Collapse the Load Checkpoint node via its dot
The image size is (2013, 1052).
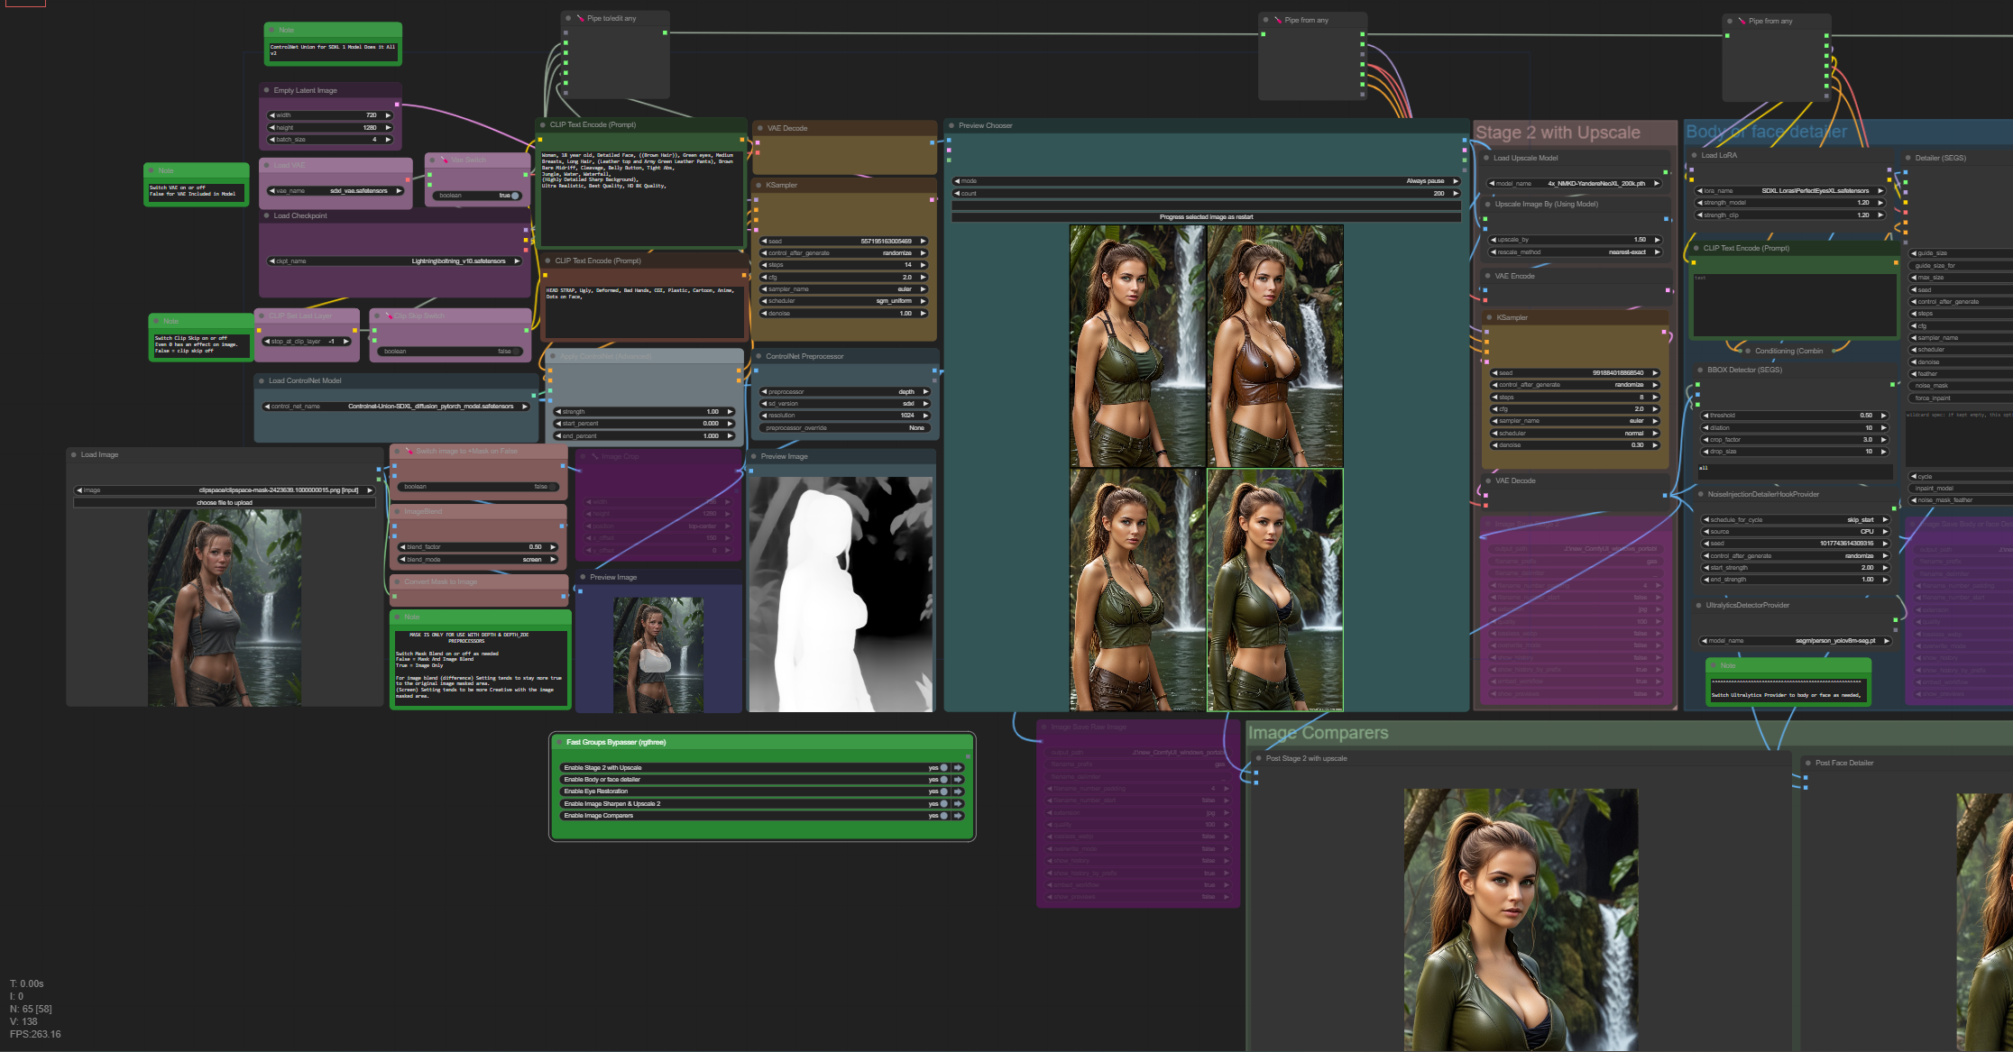(267, 216)
